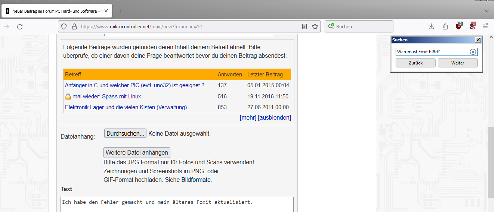Open the Bildformate link

pyautogui.click(x=196, y=180)
